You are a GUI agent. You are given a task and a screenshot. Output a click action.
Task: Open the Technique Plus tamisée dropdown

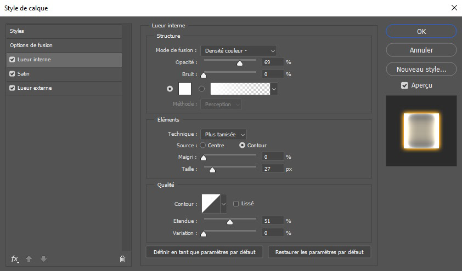click(x=223, y=134)
